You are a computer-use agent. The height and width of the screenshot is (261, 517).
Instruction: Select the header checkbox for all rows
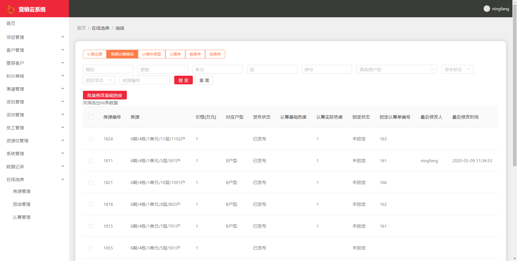click(x=91, y=117)
